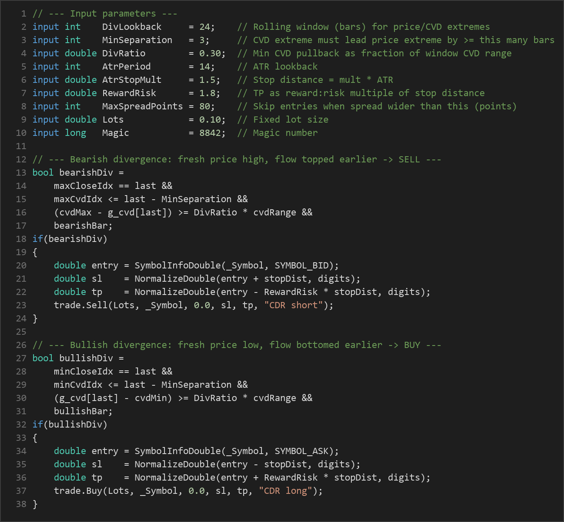The height and width of the screenshot is (522, 564).
Task: Click SYMBOL_ASK on line 34
Action: [x=302, y=451]
